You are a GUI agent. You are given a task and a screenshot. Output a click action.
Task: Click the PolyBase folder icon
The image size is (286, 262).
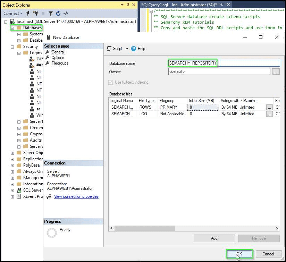[x=19, y=165]
